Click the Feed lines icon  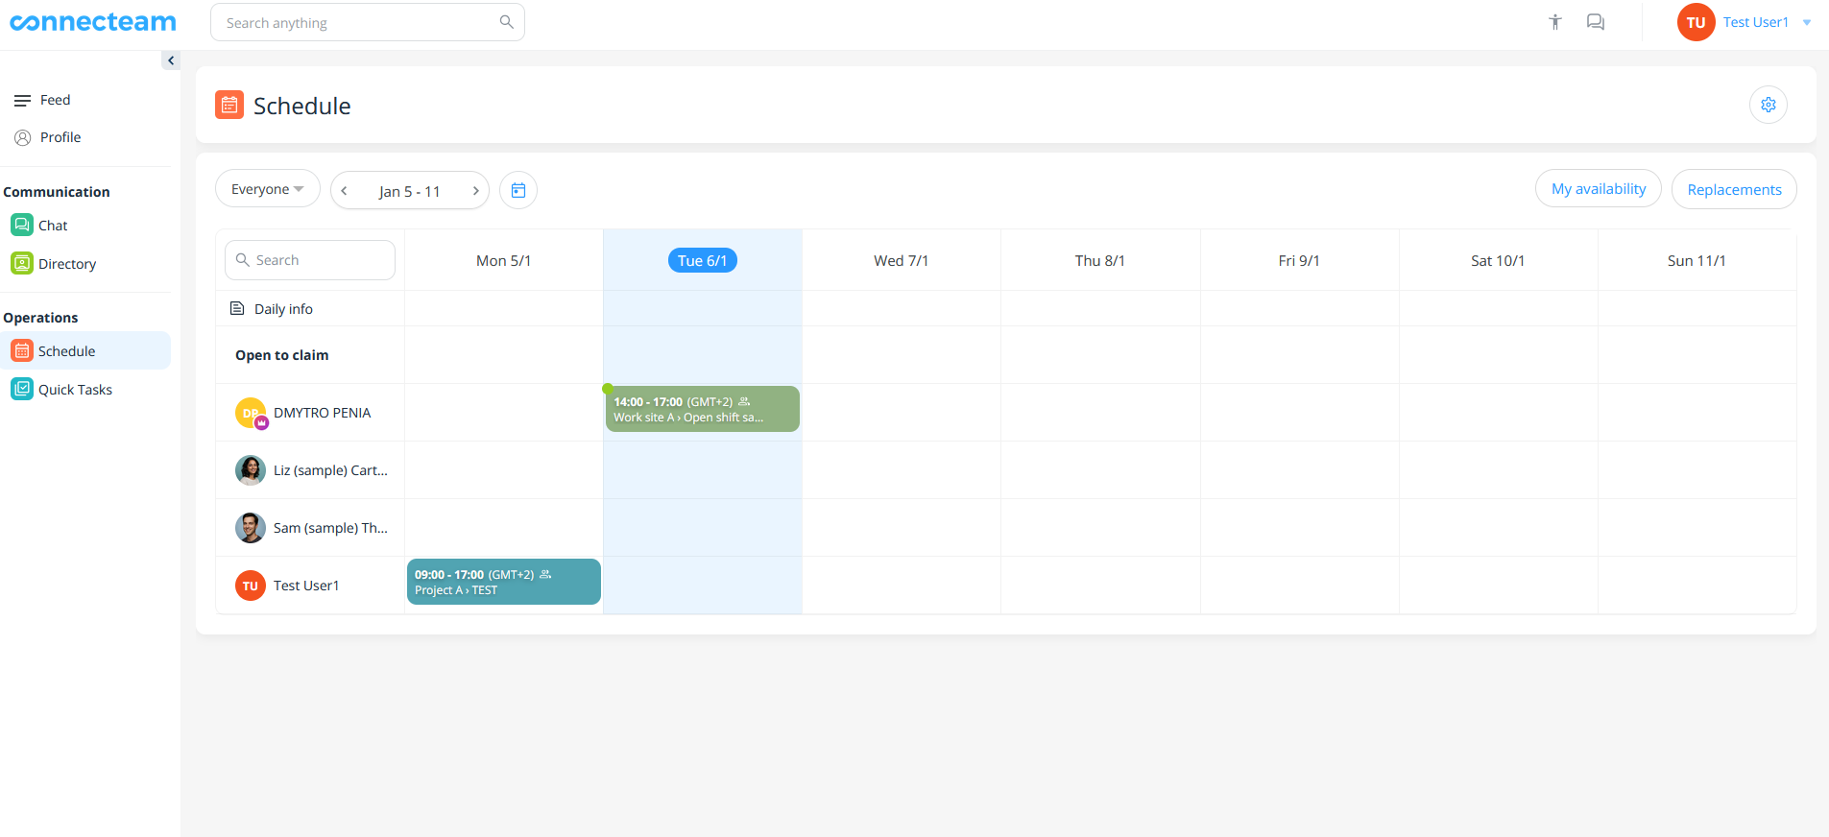click(22, 100)
